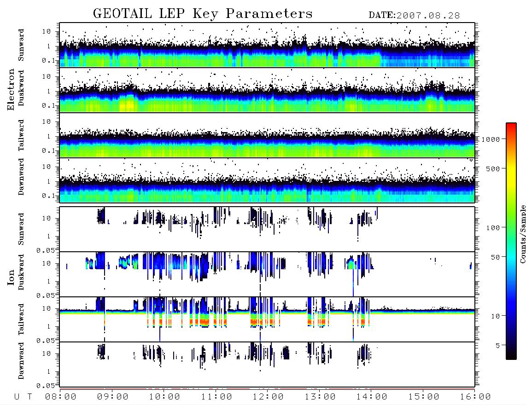Click the red top of the colorbar

(x=511, y=127)
